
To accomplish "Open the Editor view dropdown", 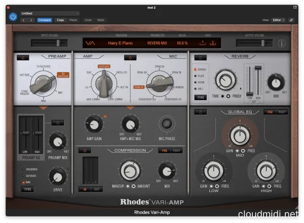I will point(278,20).
